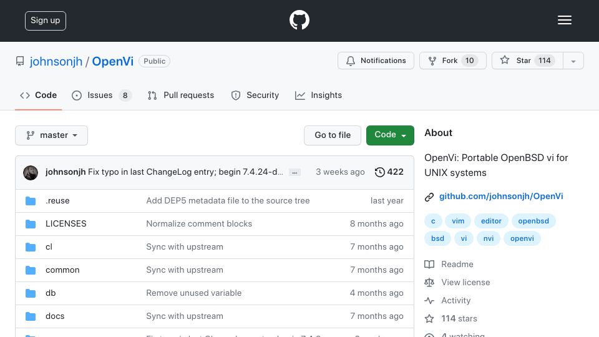Click the Sign up button
The image size is (599, 337).
click(x=46, y=21)
